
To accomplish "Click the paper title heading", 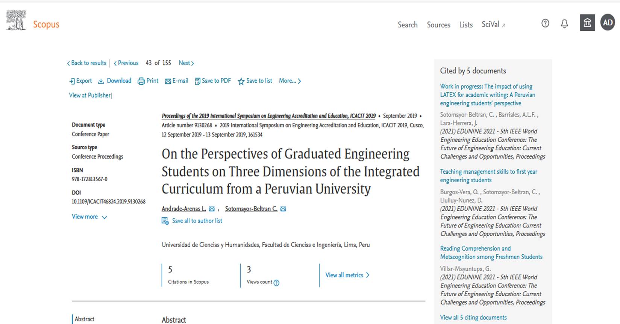I will pyautogui.click(x=290, y=171).
